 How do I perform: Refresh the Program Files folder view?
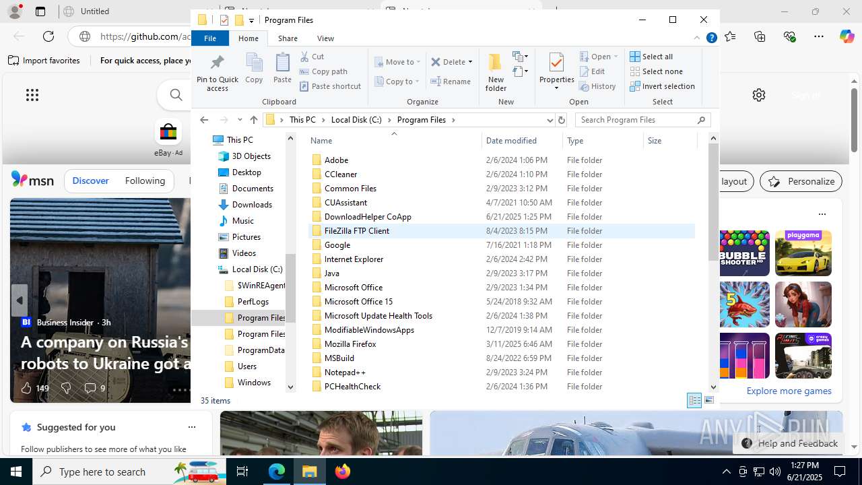click(562, 120)
